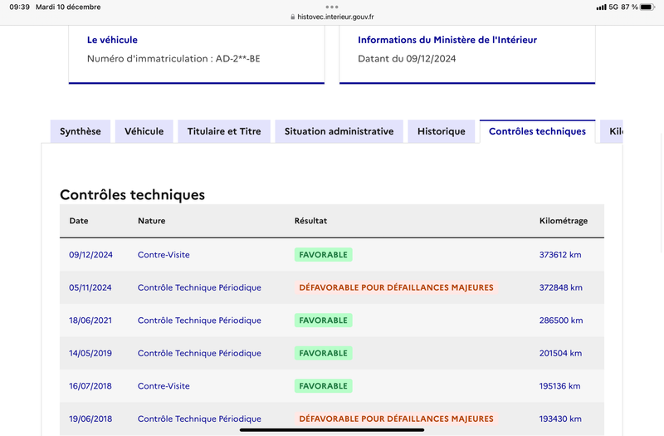Tap the home indicator bar at bottom

point(332,429)
